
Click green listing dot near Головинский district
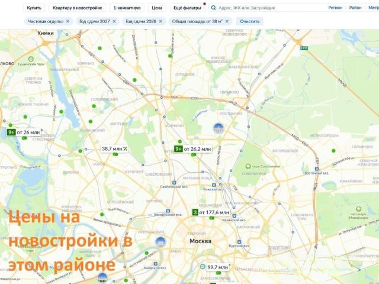[94, 106]
